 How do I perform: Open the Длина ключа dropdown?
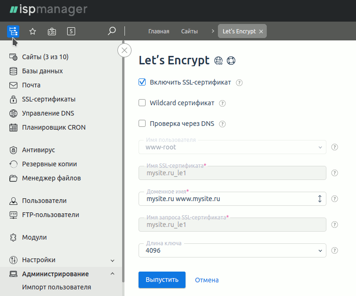pyautogui.click(x=232, y=250)
